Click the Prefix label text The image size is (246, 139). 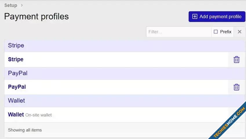[226, 32]
